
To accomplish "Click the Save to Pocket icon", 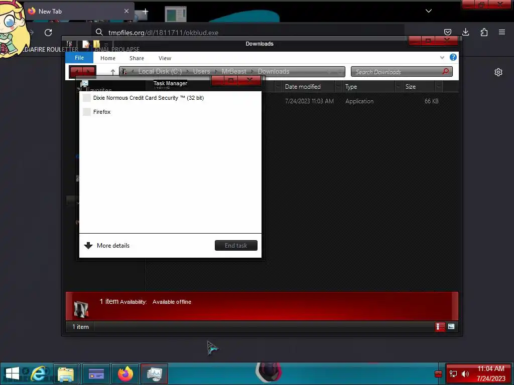I will (x=447, y=32).
